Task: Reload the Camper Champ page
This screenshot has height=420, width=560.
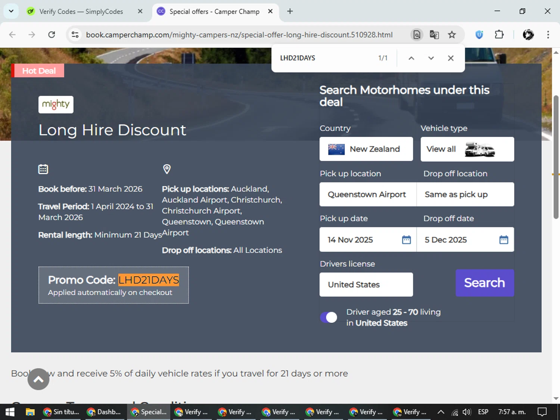Action: (x=52, y=35)
